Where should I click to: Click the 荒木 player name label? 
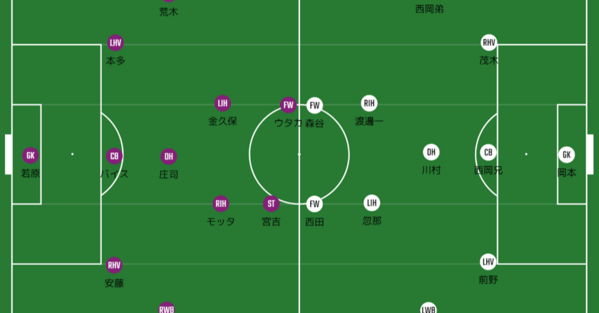[x=168, y=12]
